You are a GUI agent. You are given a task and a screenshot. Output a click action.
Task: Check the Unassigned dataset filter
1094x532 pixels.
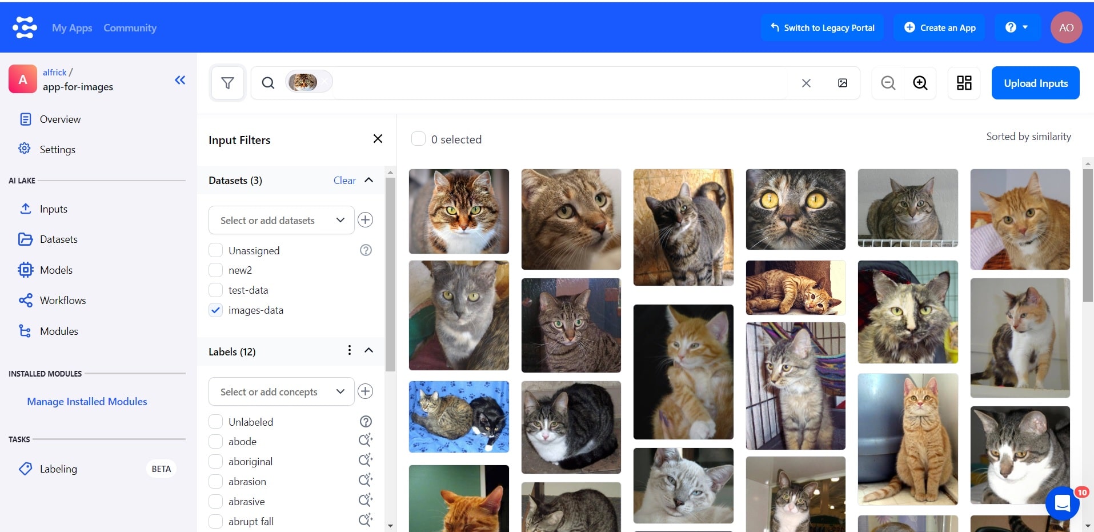(215, 250)
